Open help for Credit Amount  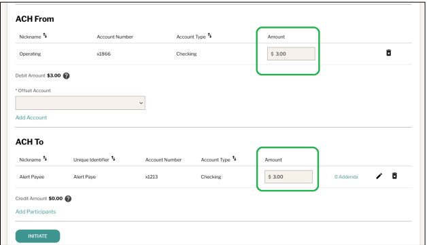click(x=68, y=199)
